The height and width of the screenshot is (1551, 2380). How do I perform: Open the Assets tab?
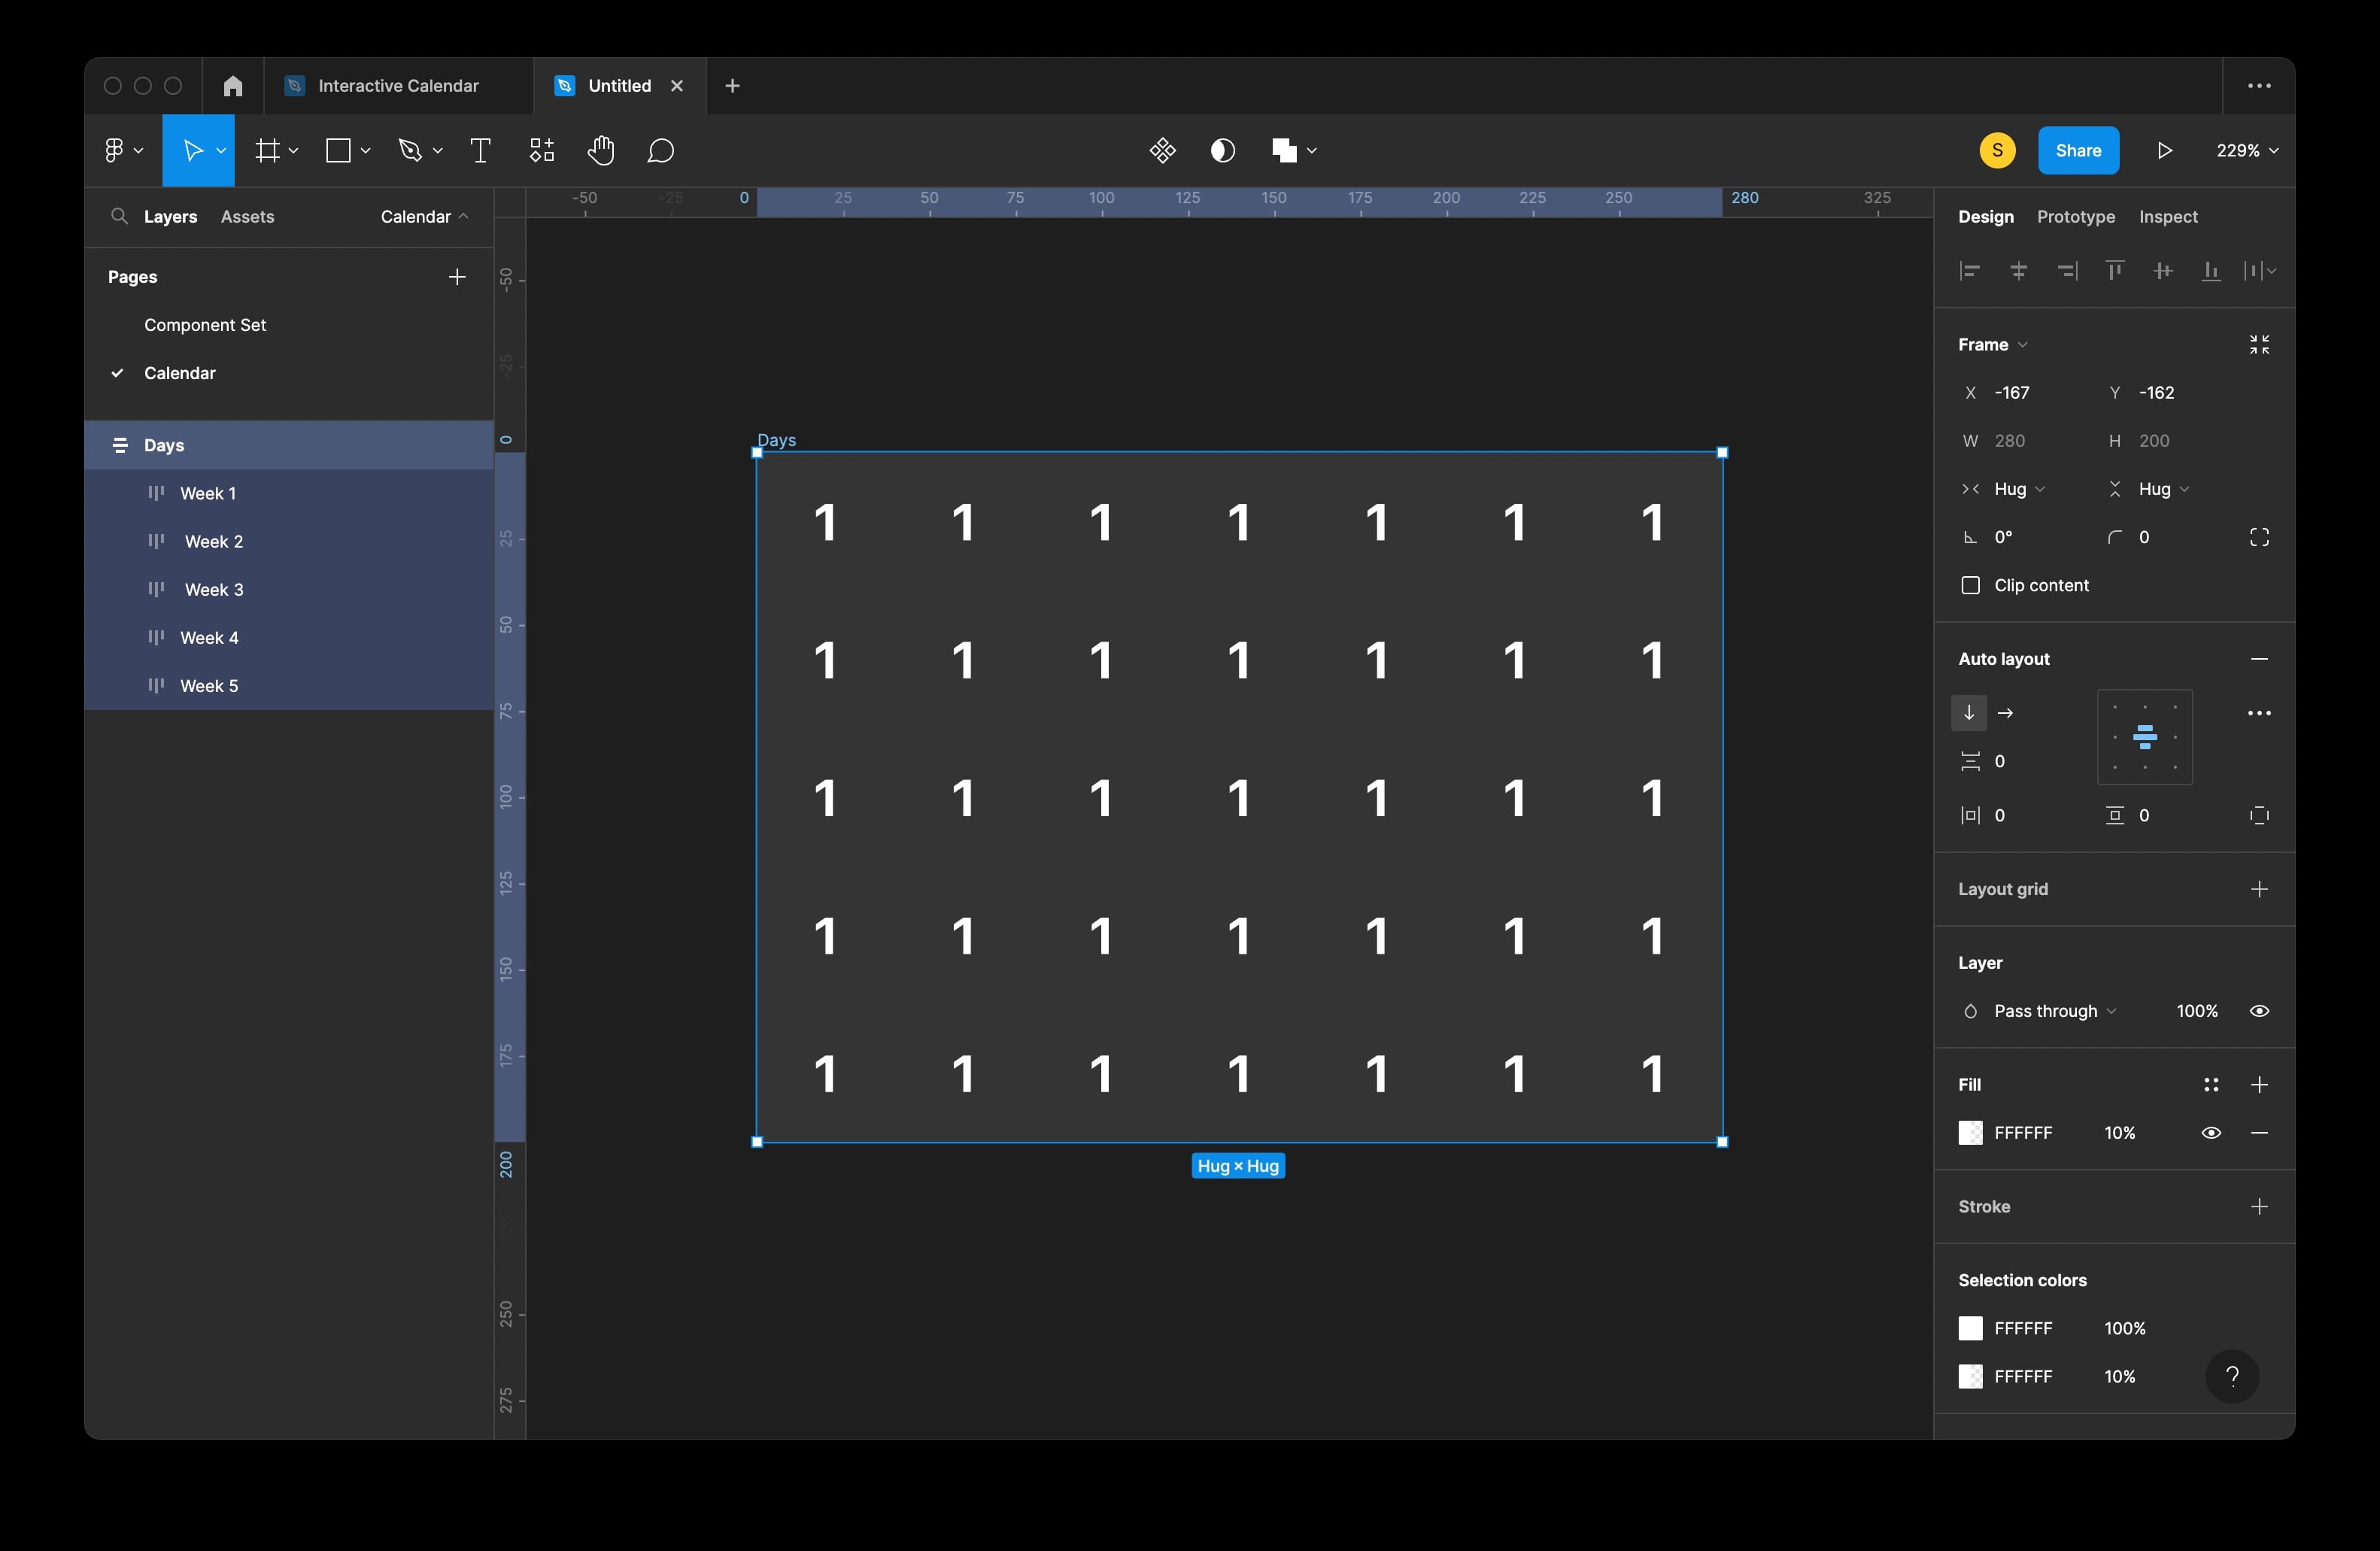247,217
